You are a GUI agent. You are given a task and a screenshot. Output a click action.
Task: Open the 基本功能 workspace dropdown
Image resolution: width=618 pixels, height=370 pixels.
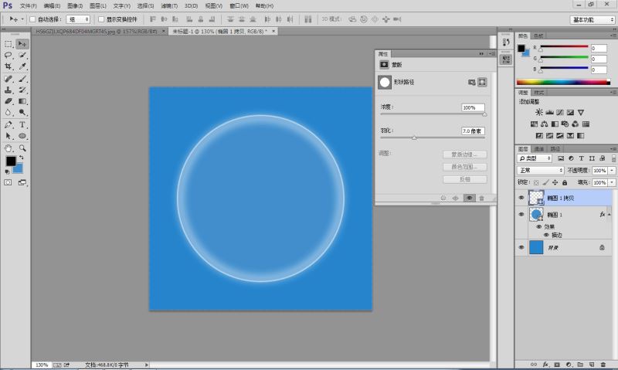click(x=593, y=19)
